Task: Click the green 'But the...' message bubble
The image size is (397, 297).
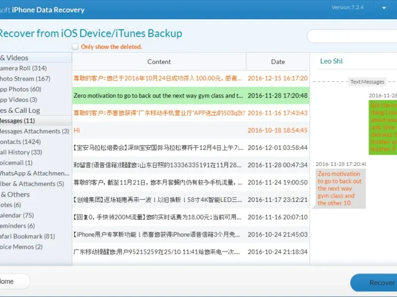Action: 383,127
